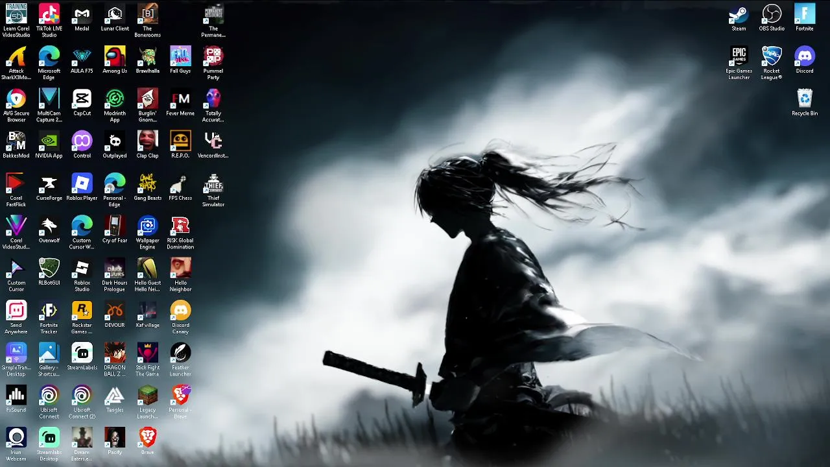This screenshot has height=467, width=830.
Task: Select the Discord Canary icon
Action: (x=180, y=317)
